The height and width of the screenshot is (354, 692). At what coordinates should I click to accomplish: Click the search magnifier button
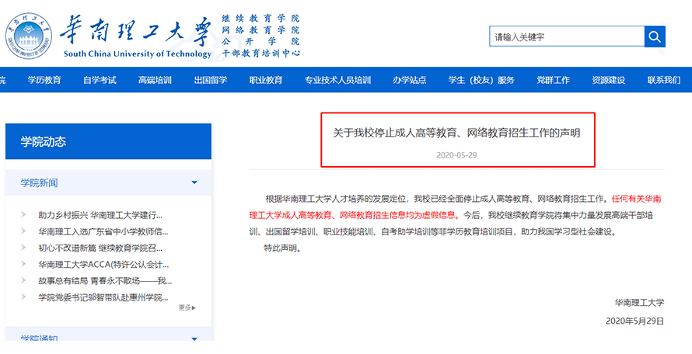[655, 36]
